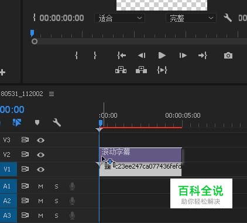
Task: Mute the A1 track
Action: tap(40, 187)
